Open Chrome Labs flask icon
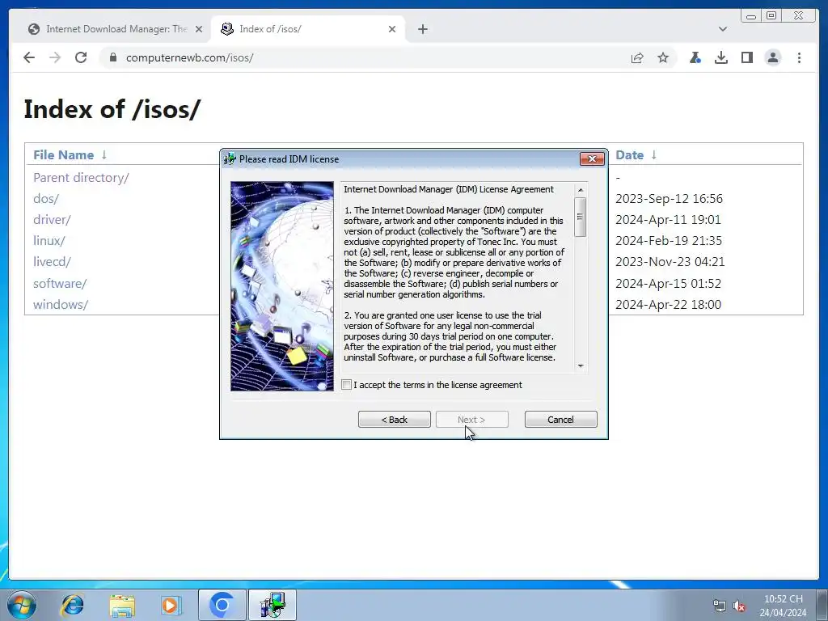Viewport: 828px width, 621px height. [695, 57]
